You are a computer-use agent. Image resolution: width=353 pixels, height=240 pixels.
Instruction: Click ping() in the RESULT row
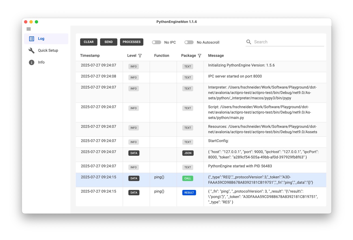[x=159, y=192]
